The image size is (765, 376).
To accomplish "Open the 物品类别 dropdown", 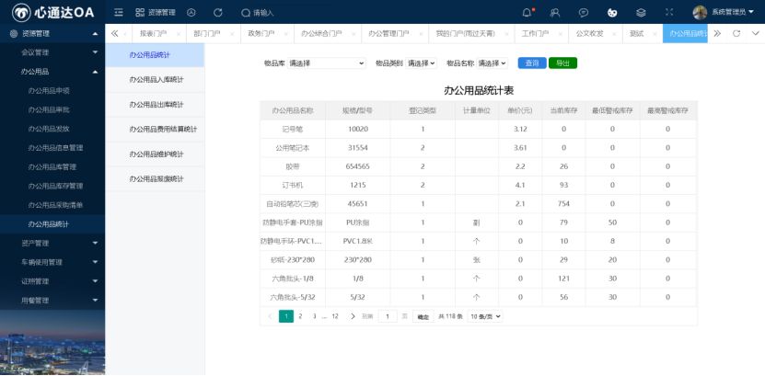I will pos(421,63).
